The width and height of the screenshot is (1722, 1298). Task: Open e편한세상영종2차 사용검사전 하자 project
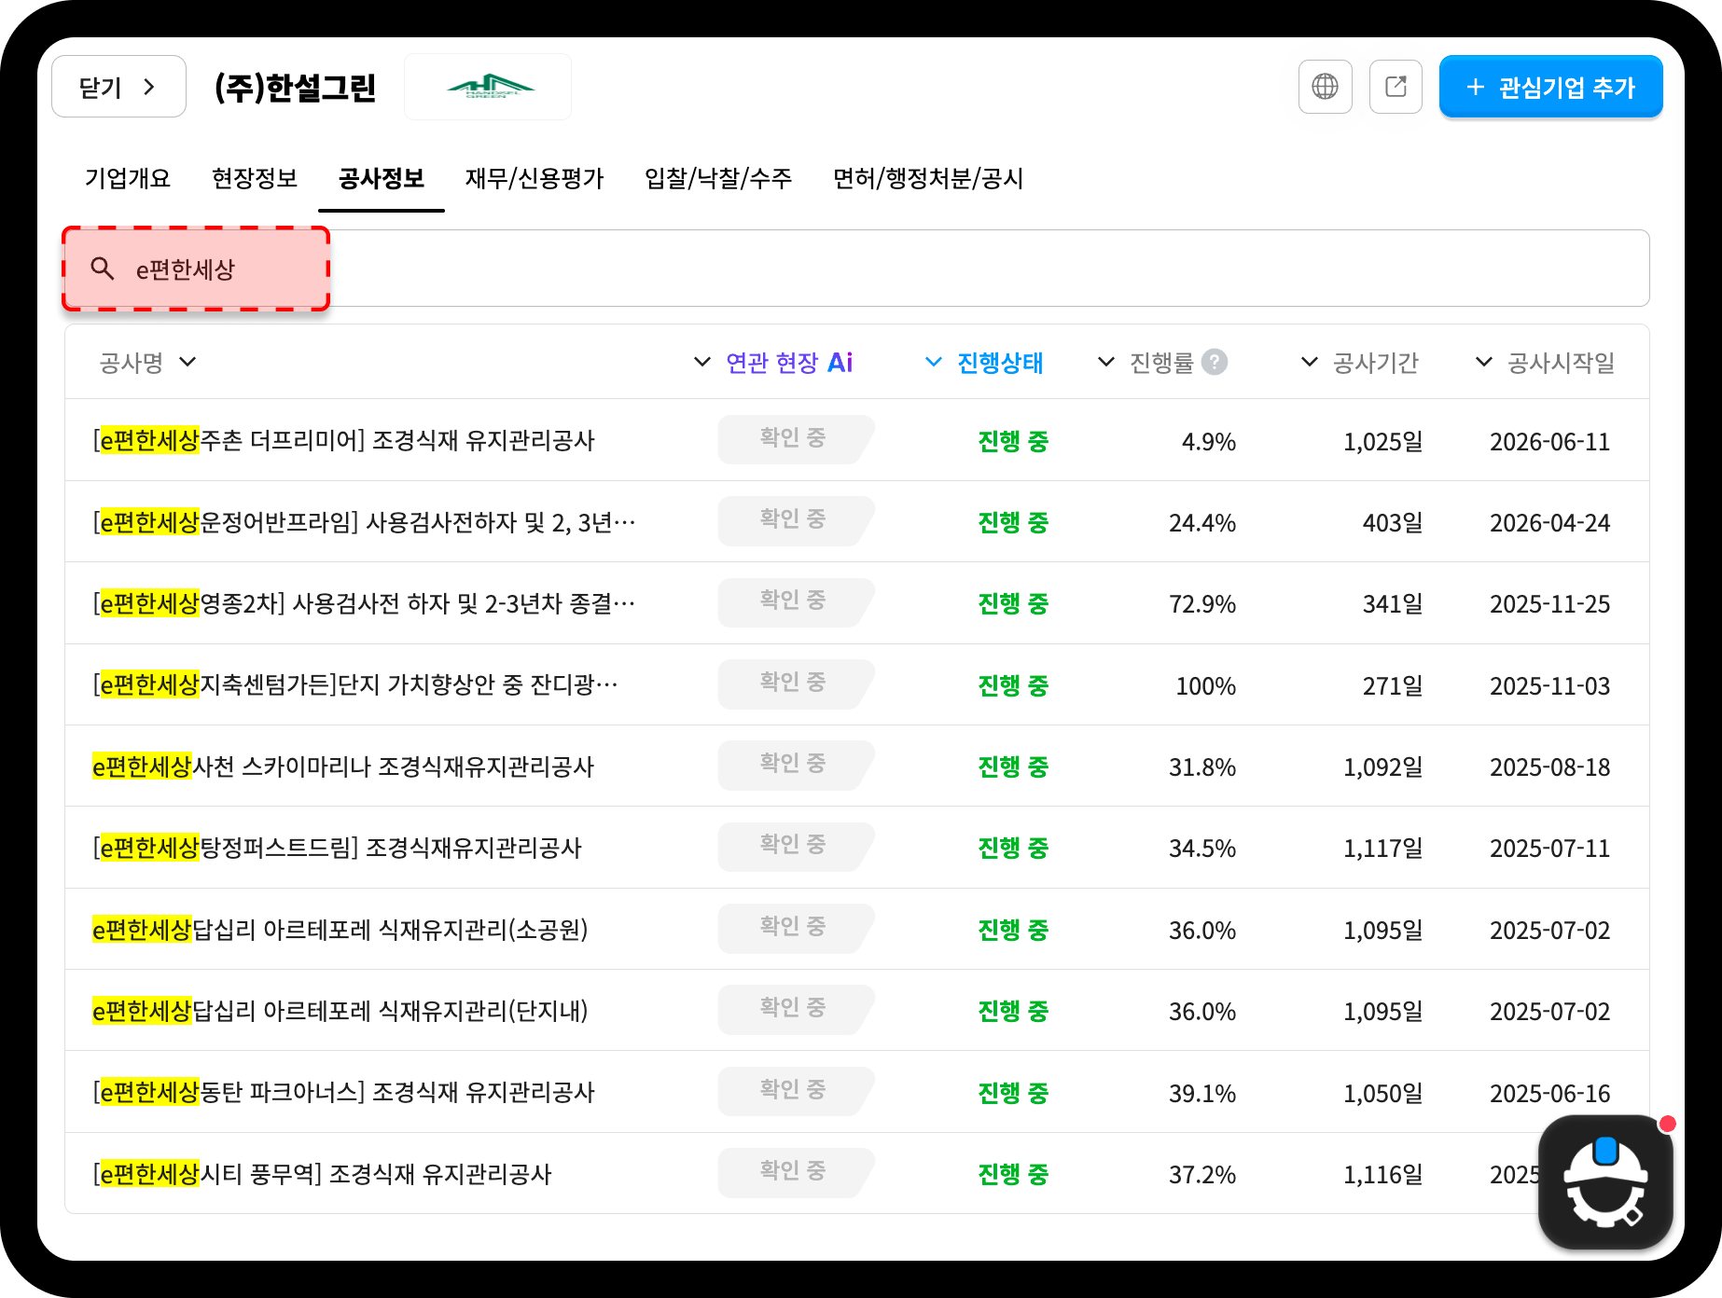[x=364, y=603]
